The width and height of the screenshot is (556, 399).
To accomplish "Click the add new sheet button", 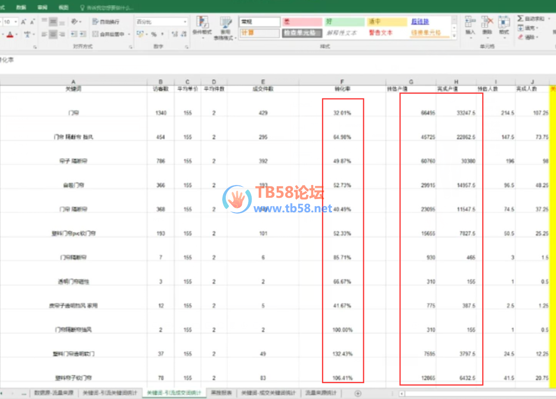I will click(x=358, y=393).
